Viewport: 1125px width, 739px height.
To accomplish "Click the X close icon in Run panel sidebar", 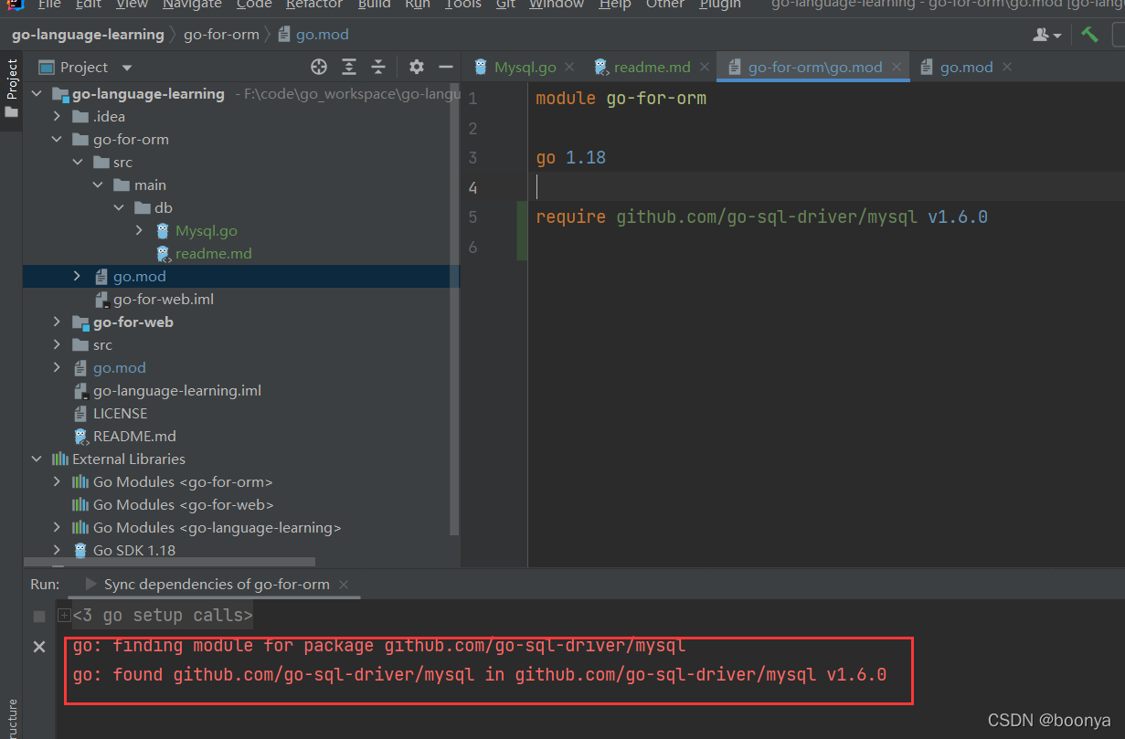I will 38,647.
